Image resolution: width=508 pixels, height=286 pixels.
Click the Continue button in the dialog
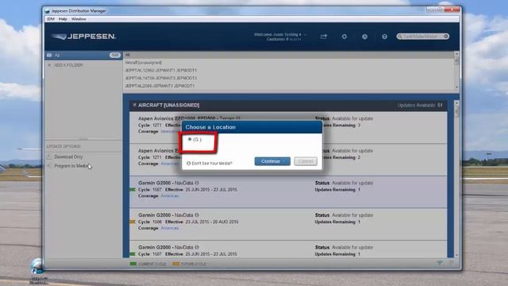tap(272, 161)
